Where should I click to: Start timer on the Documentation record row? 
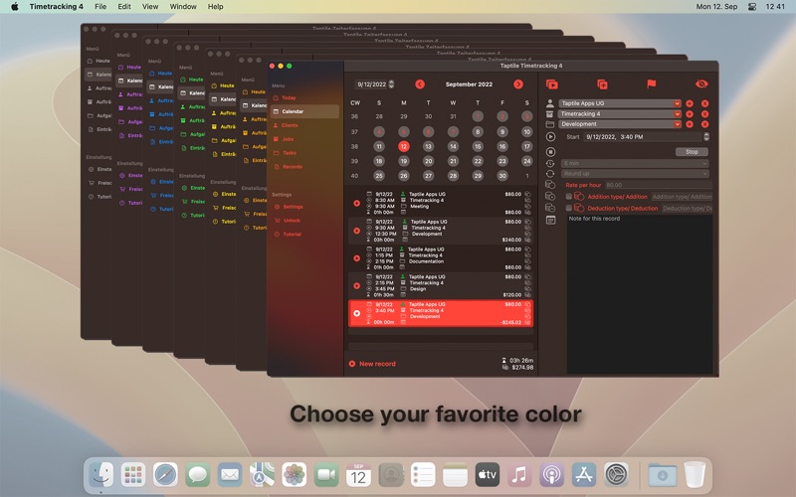click(x=357, y=258)
